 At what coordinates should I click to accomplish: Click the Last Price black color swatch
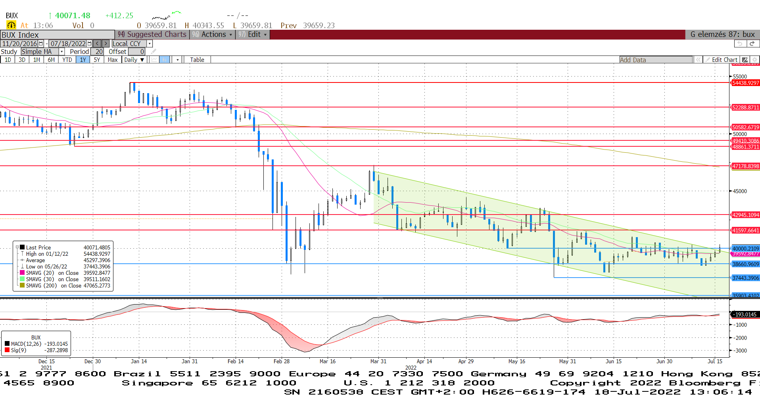23,247
